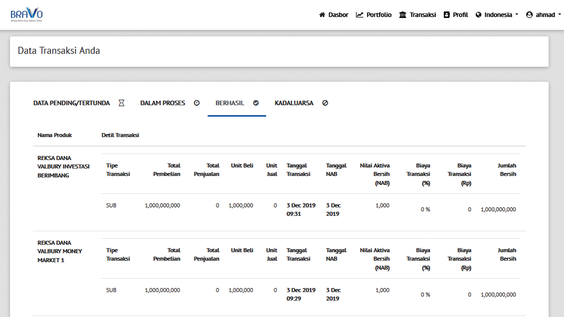Click the Bravo logo
The width and height of the screenshot is (564, 317).
click(26, 15)
